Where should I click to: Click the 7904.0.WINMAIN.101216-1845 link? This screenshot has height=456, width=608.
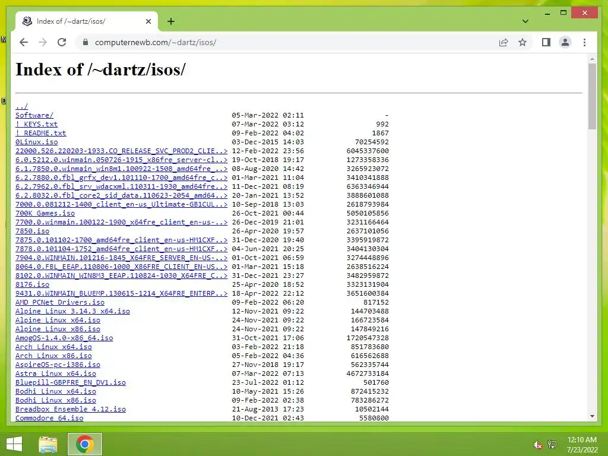[x=121, y=258]
